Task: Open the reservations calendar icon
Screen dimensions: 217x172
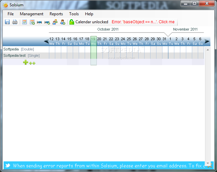Action: point(24,22)
